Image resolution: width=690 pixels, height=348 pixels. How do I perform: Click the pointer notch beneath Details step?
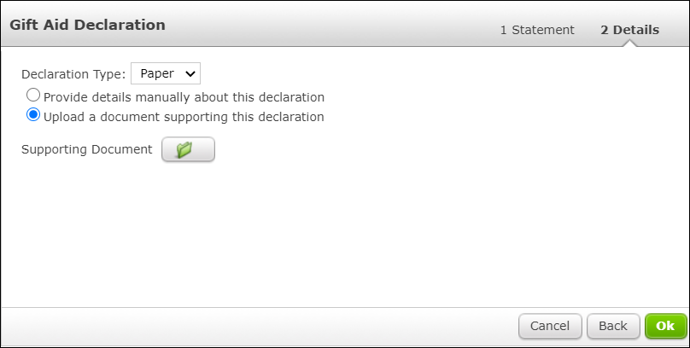click(630, 43)
